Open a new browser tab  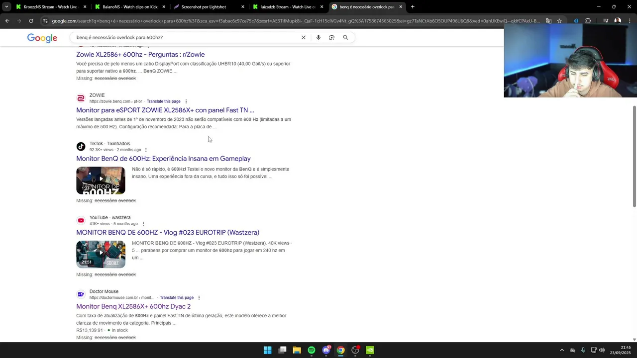tap(413, 7)
